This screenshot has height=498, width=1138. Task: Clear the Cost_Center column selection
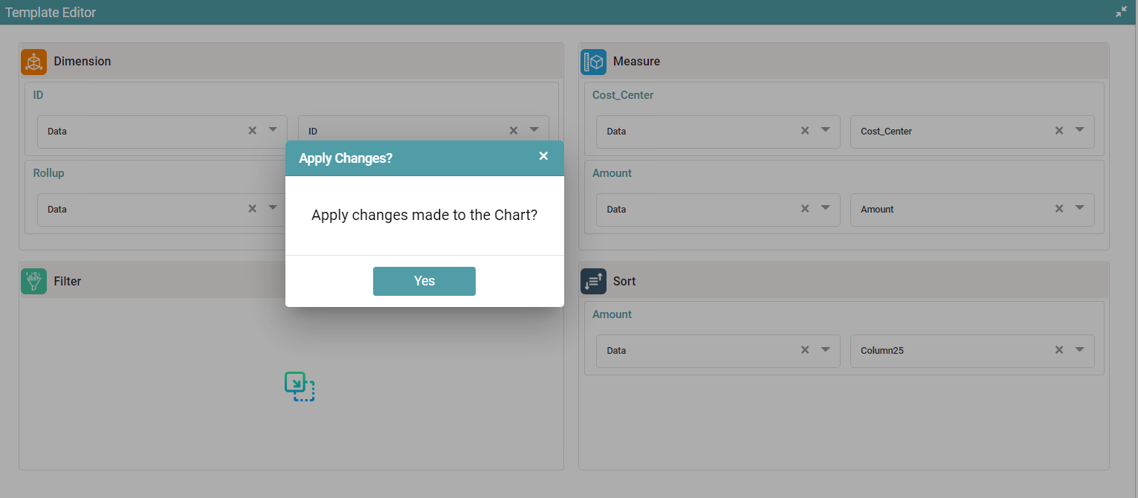1059,131
